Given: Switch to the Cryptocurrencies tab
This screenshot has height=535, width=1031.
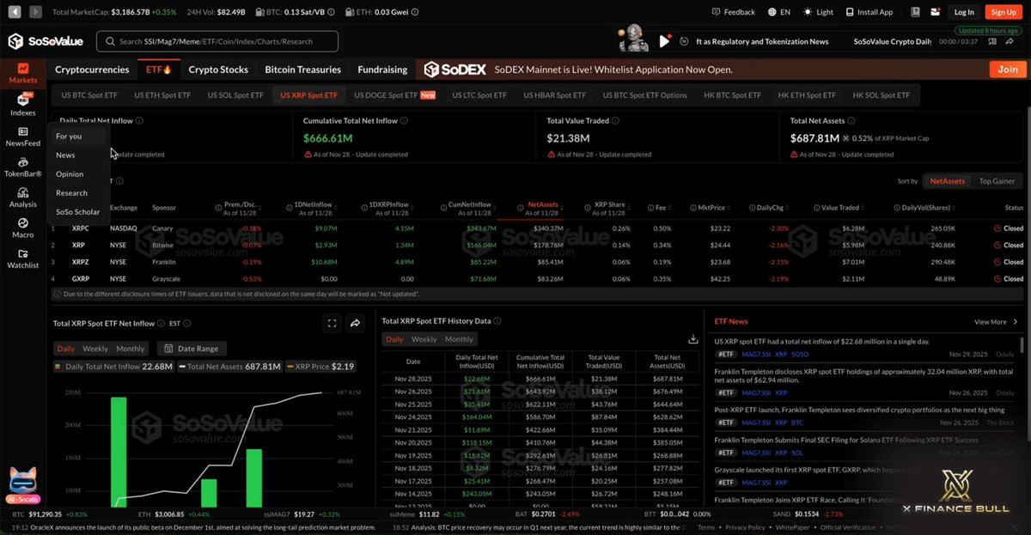Looking at the screenshot, I should (x=92, y=70).
